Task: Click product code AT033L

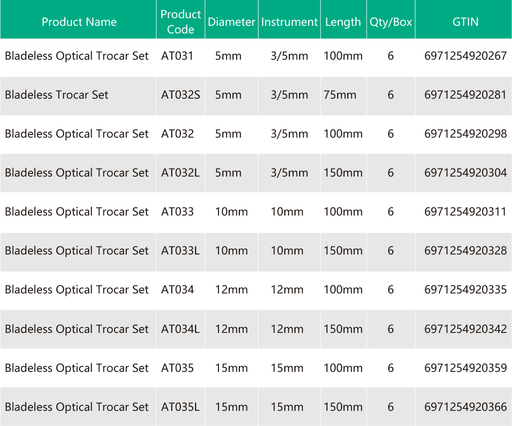Action: coord(180,250)
